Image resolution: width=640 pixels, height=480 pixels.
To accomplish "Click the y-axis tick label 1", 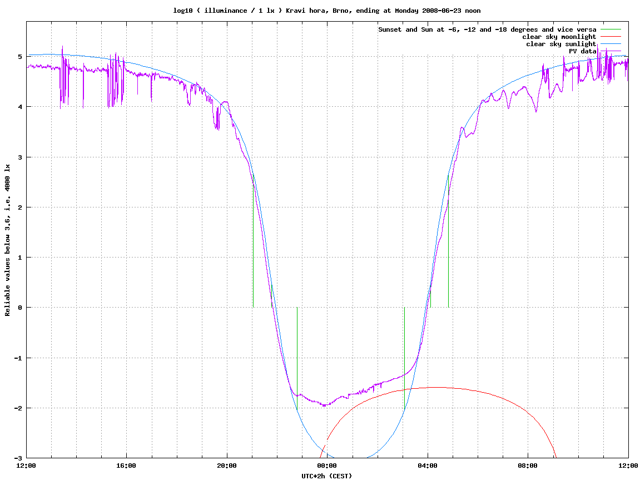I will click(20, 258).
